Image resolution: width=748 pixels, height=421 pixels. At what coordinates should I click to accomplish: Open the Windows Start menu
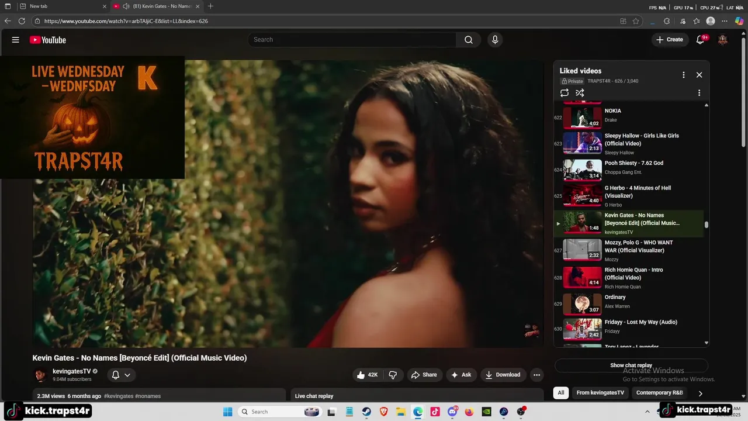(x=228, y=412)
